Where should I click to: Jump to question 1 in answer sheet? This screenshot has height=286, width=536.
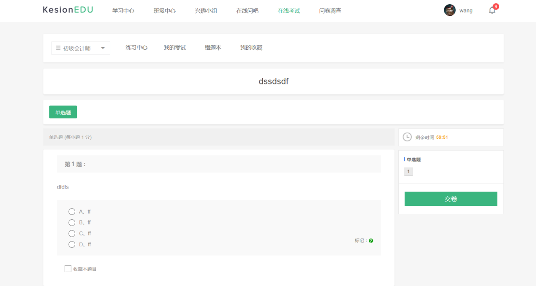pos(408,172)
